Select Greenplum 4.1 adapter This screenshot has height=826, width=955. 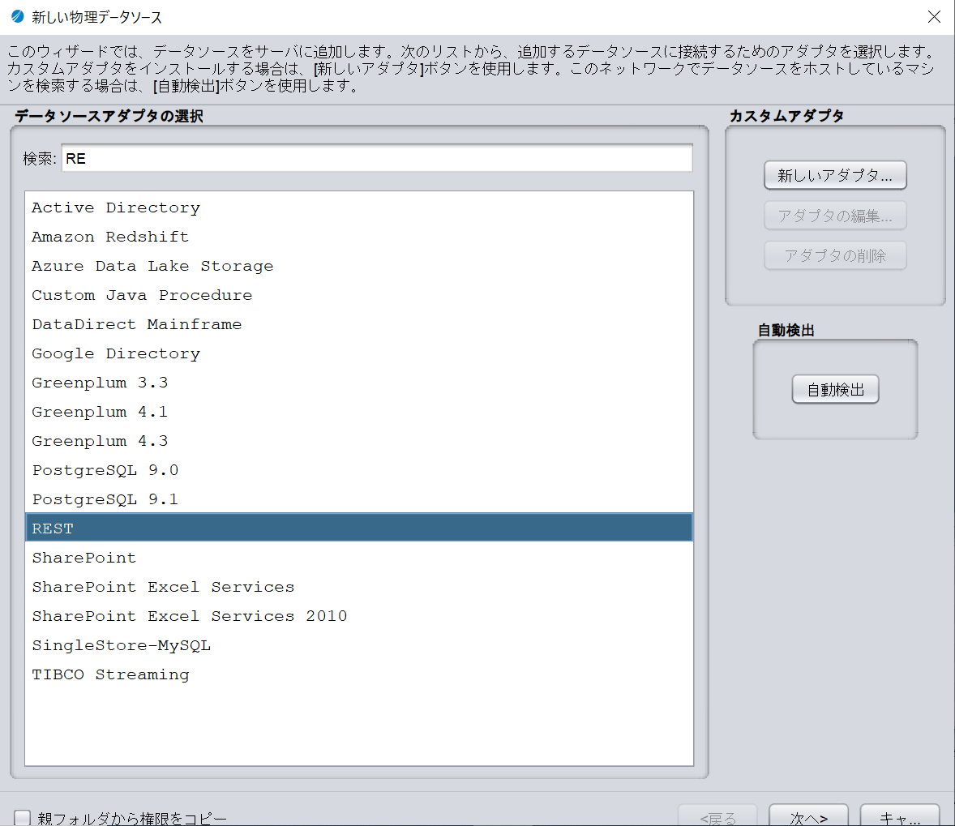tap(359, 413)
